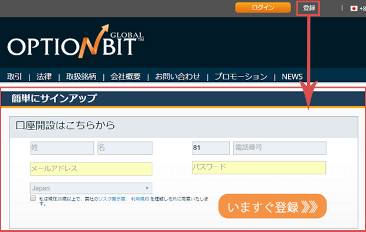
Task: Tick the age and terms agreement checkbox
Action: pyautogui.click(x=33, y=198)
